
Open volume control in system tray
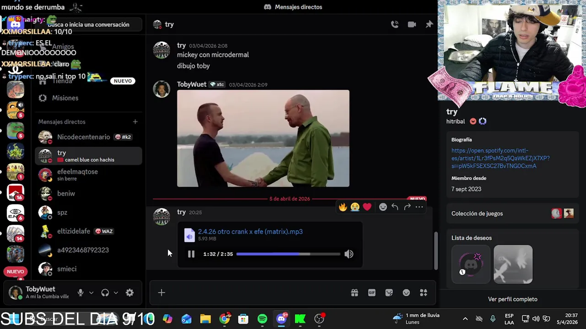click(x=536, y=319)
